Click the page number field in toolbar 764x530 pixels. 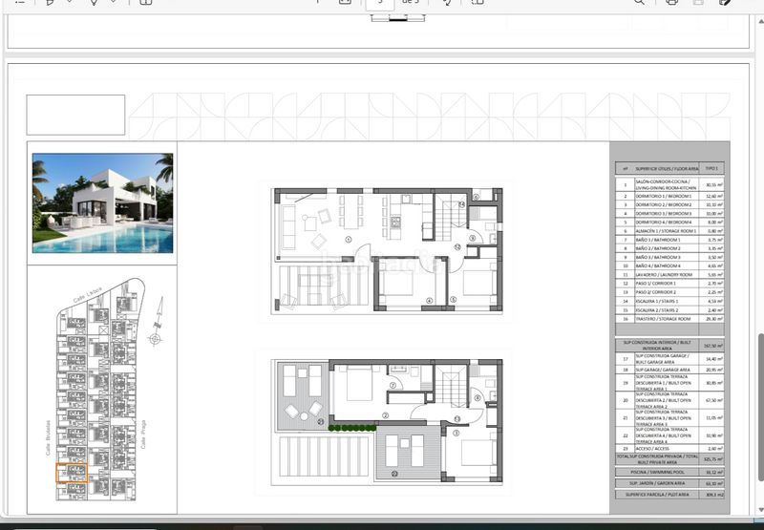click(380, 4)
